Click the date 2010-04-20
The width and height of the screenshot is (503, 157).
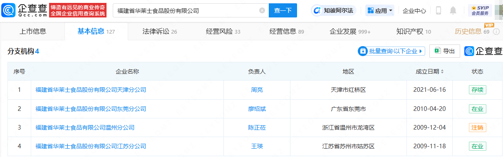[x=430, y=109]
